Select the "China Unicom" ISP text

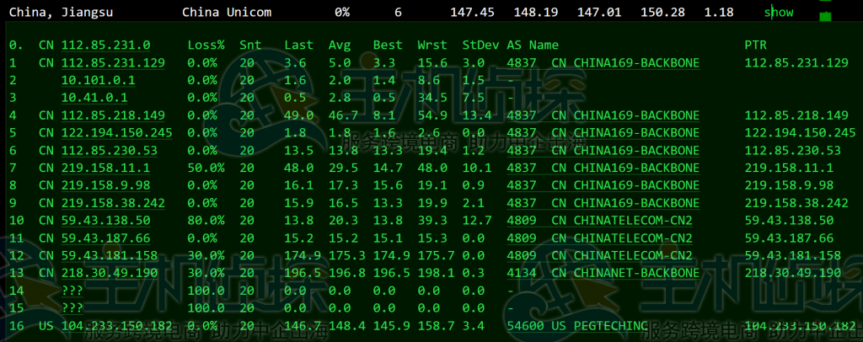tap(227, 12)
